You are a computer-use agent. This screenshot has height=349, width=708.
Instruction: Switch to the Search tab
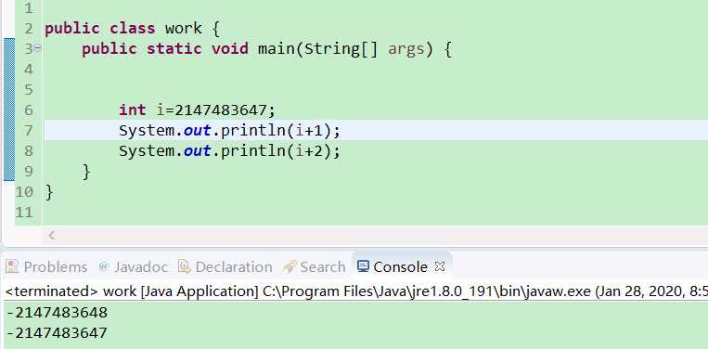click(x=314, y=266)
